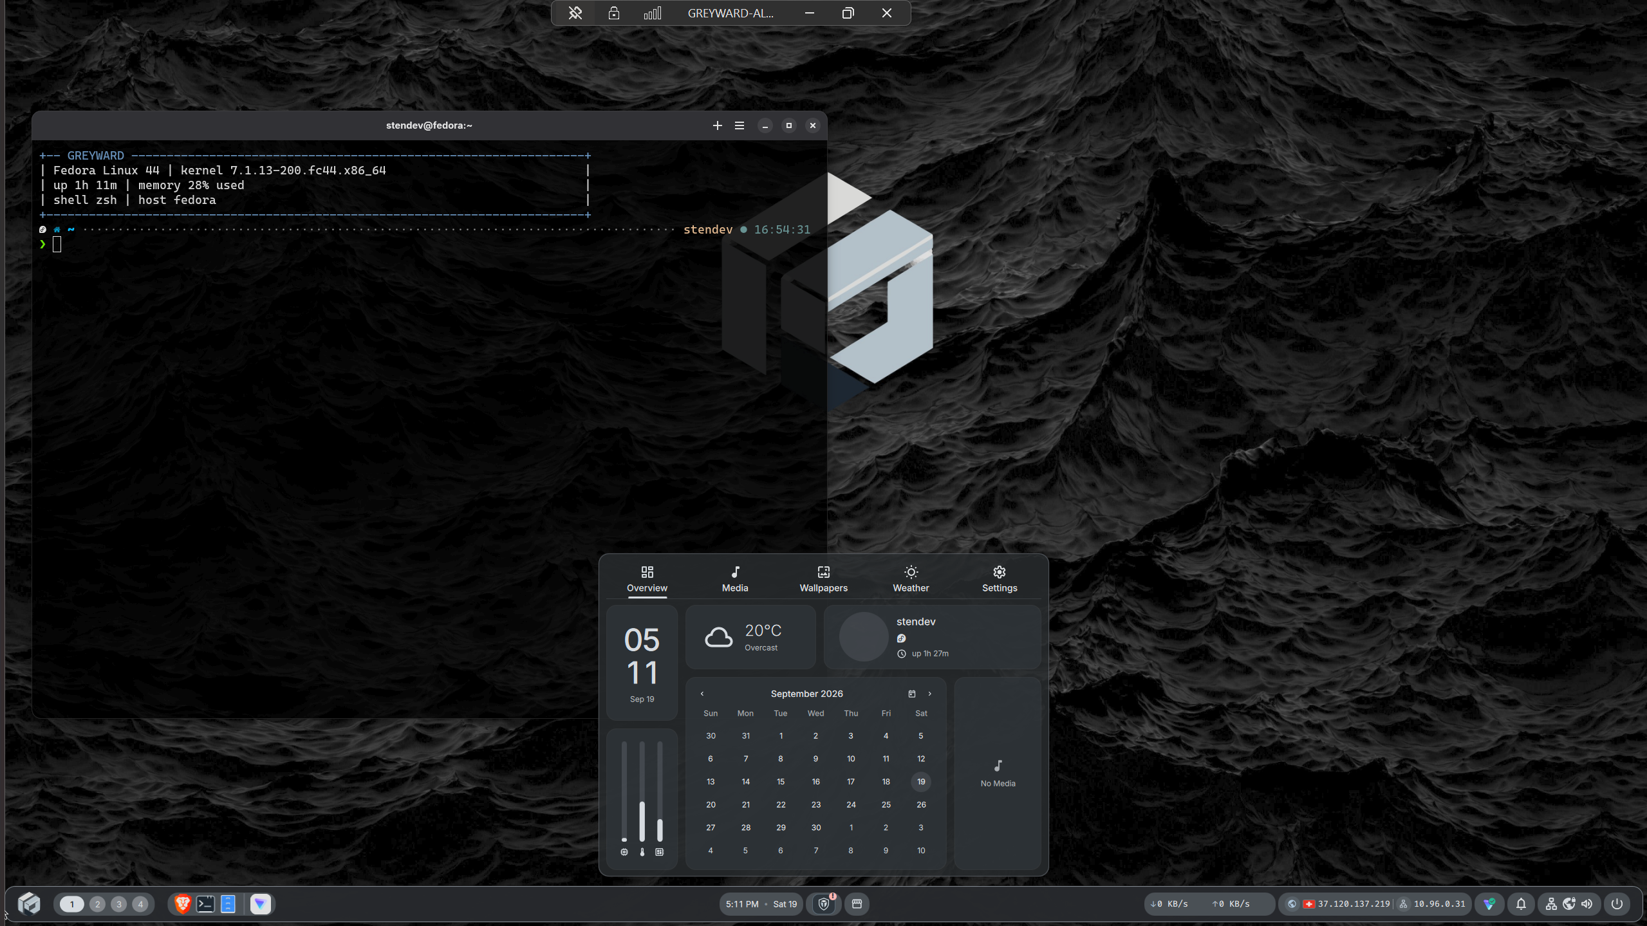This screenshot has width=1647, height=926.
Task: Switch to the Media tab
Action: click(x=735, y=579)
